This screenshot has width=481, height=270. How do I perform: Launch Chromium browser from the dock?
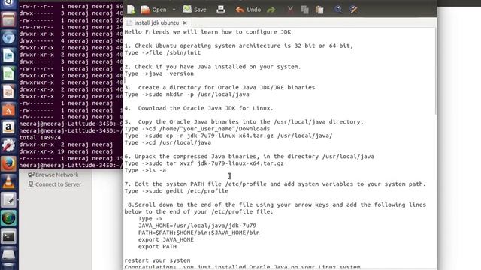pos(8,37)
